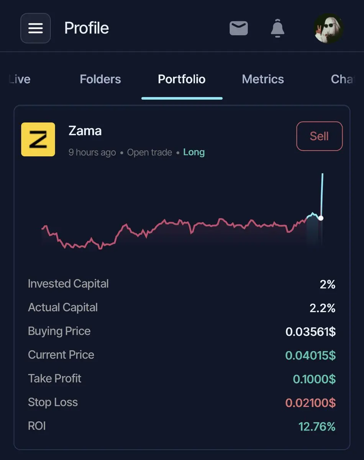Click the Zama asset name
Screen dimensions: 364x460
pos(85,131)
